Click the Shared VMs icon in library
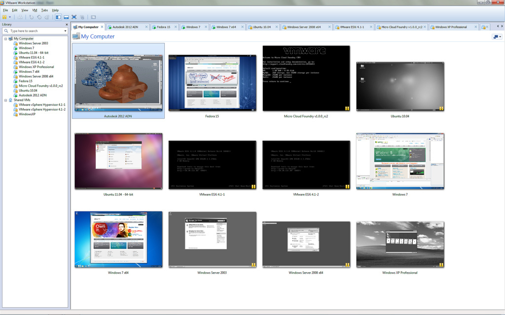Screen dimensions: 505x315 [x=10, y=100]
